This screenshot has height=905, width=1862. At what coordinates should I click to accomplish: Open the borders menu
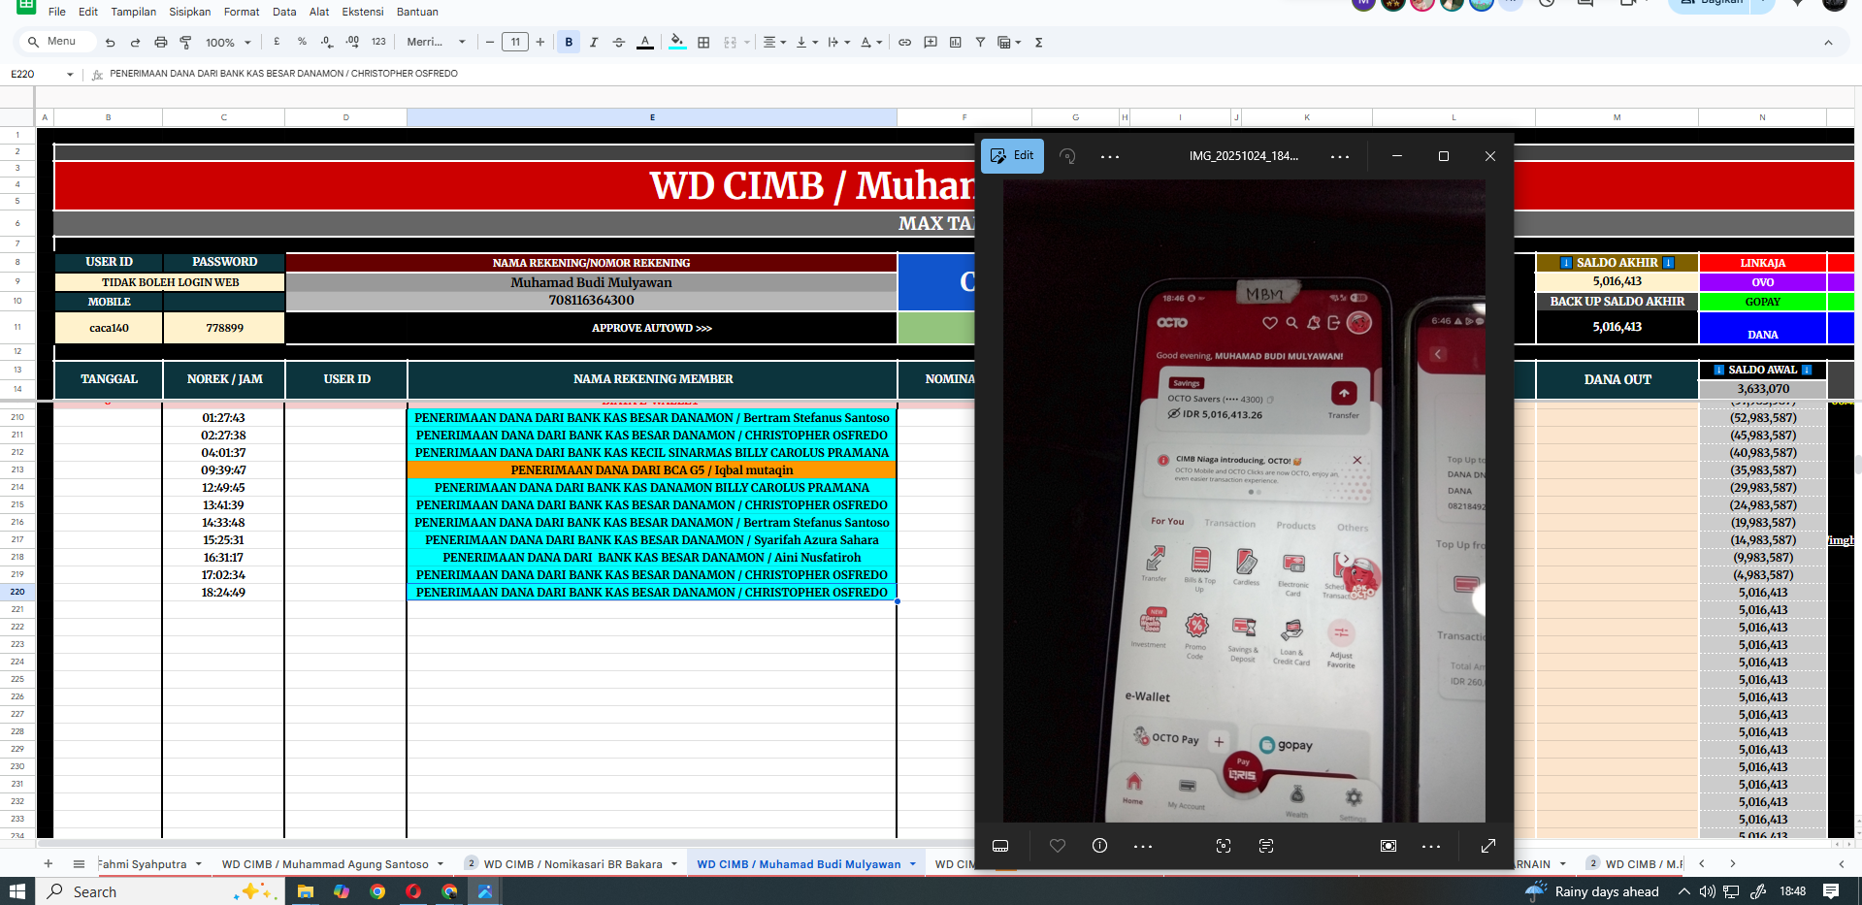pos(703,42)
